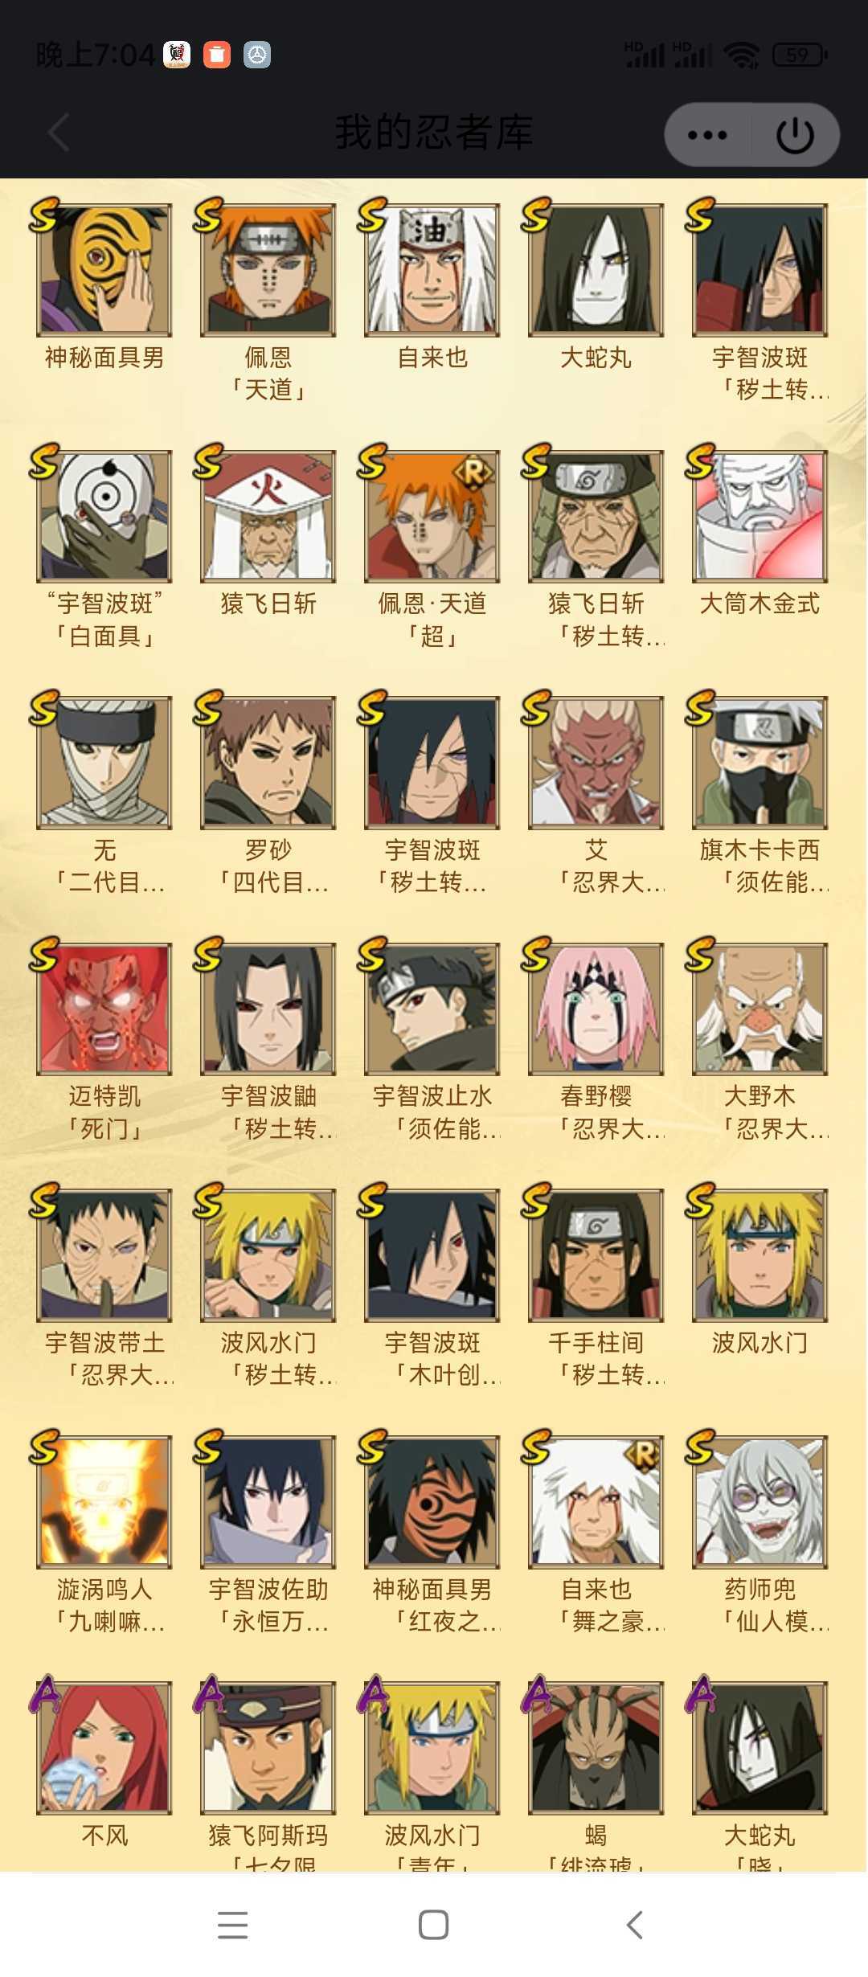Choose the 大筒木金式 ninja card
868x1977 pixels.
click(759, 516)
